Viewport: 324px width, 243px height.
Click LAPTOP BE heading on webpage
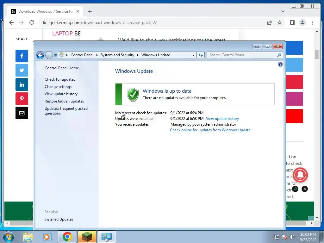(x=66, y=33)
